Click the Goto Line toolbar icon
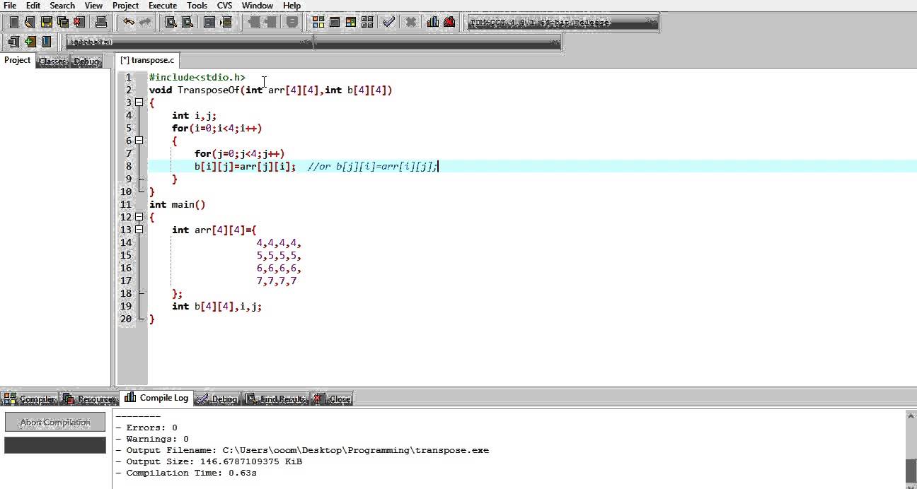The width and height of the screenshot is (917, 489). (226, 22)
